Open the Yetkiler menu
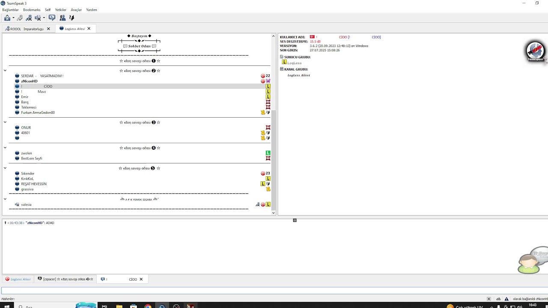Viewport: 548px width, 308px height. pos(61,10)
